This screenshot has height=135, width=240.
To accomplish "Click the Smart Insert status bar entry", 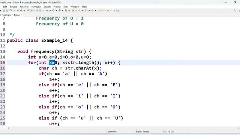I will tap(142, 132).
